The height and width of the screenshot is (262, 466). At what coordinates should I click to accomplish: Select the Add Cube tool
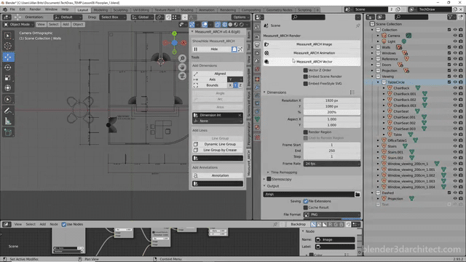tap(8, 132)
